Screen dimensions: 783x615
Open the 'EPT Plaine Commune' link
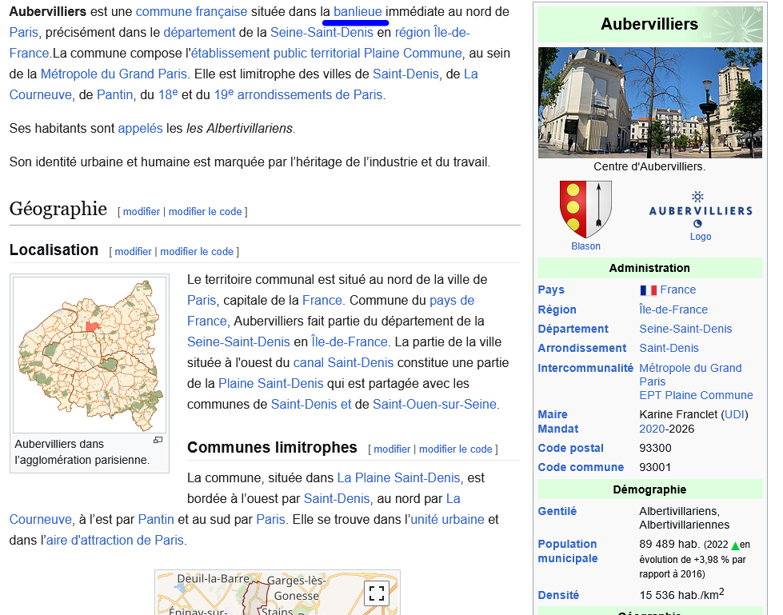(x=696, y=395)
